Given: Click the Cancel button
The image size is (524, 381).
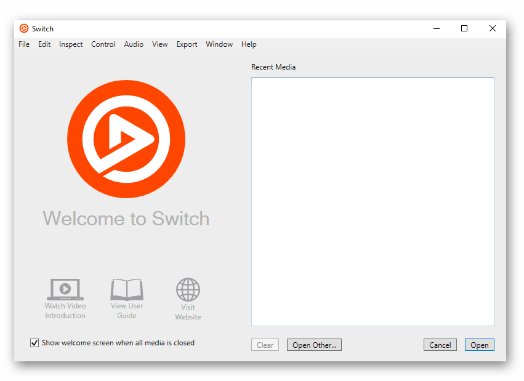Looking at the screenshot, I should 440,345.
